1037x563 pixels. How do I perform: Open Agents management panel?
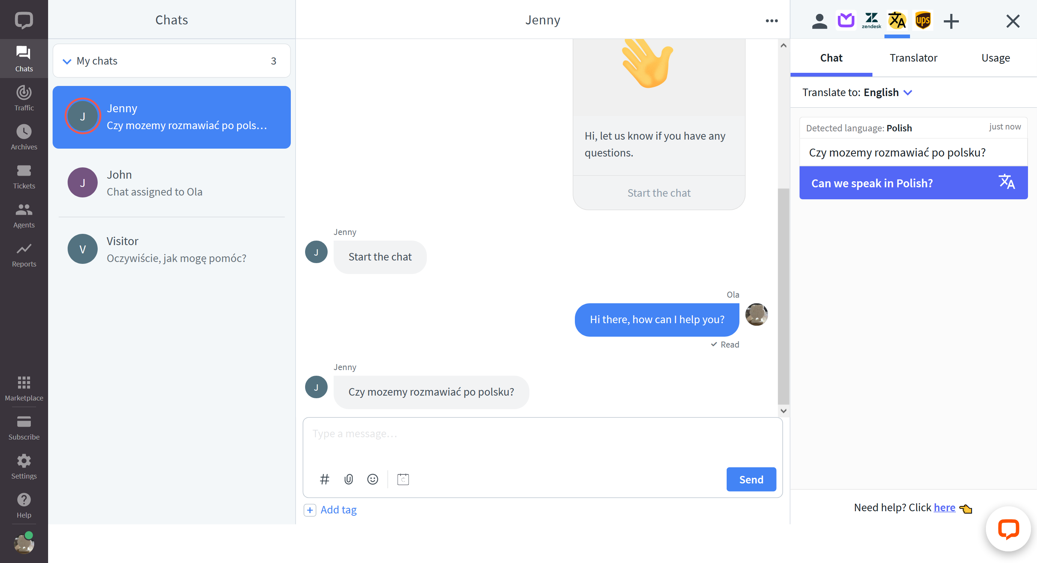click(x=24, y=215)
